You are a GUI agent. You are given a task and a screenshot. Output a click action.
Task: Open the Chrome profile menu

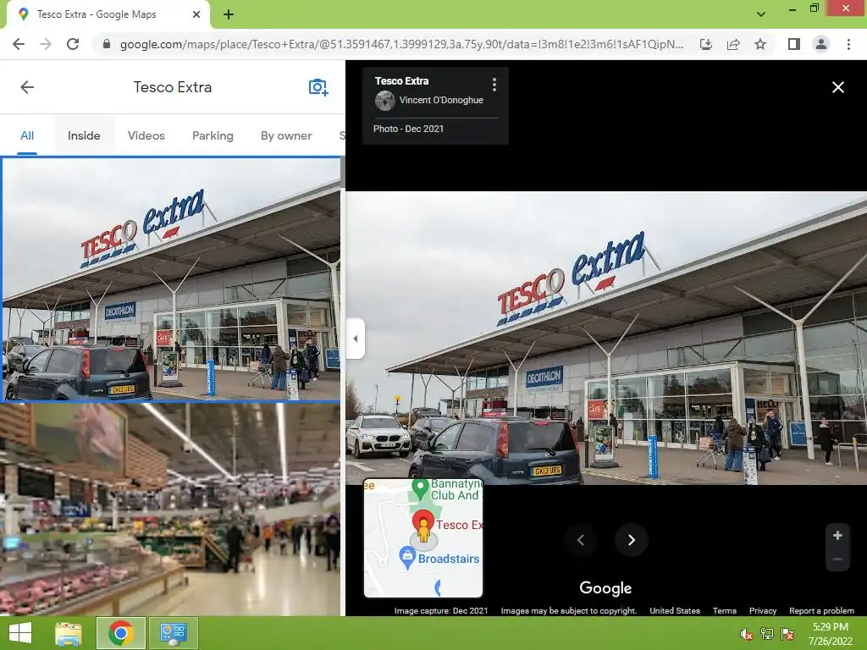tap(821, 44)
